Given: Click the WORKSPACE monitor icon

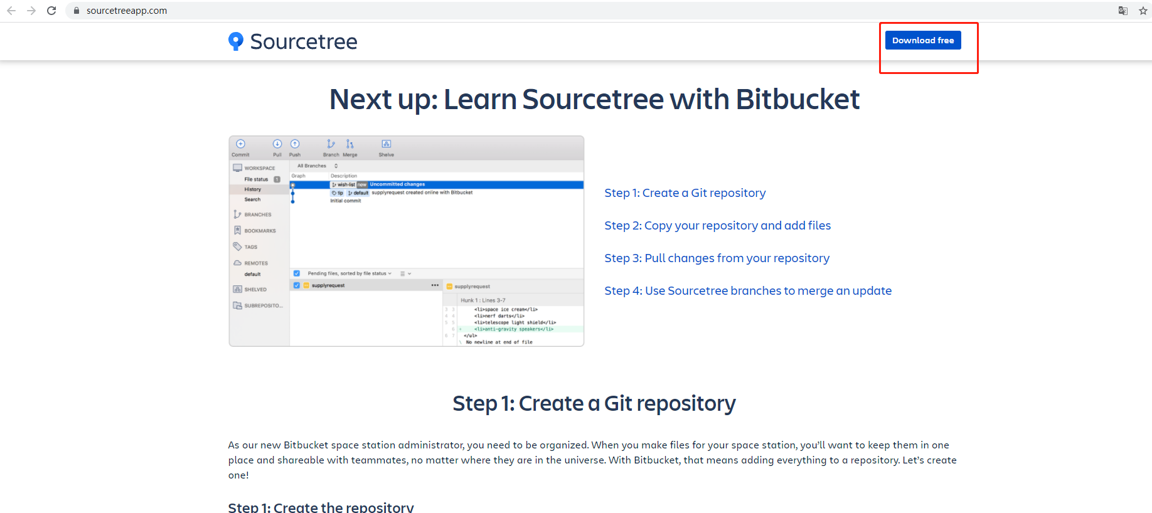Looking at the screenshot, I should (237, 168).
